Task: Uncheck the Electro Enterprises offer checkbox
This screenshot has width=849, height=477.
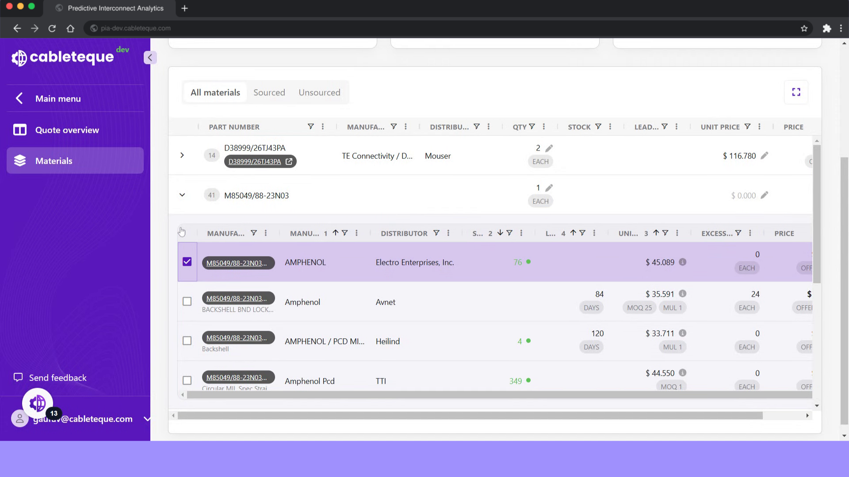Action: coord(187,262)
